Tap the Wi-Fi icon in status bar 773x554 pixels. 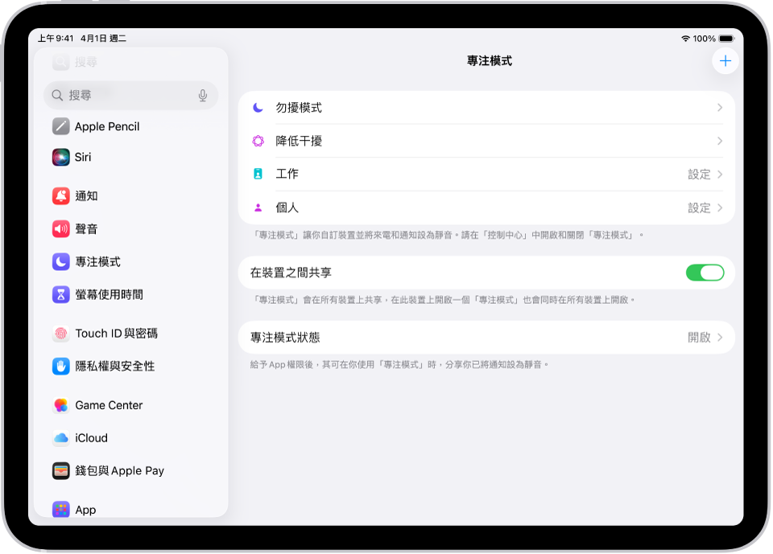click(x=685, y=39)
